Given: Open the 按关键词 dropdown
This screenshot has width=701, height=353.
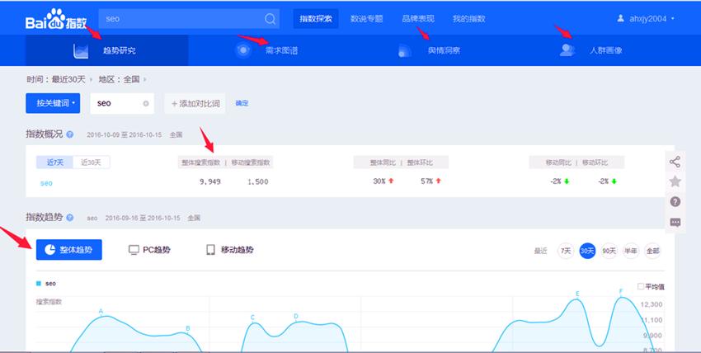Looking at the screenshot, I should click(x=53, y=103).
